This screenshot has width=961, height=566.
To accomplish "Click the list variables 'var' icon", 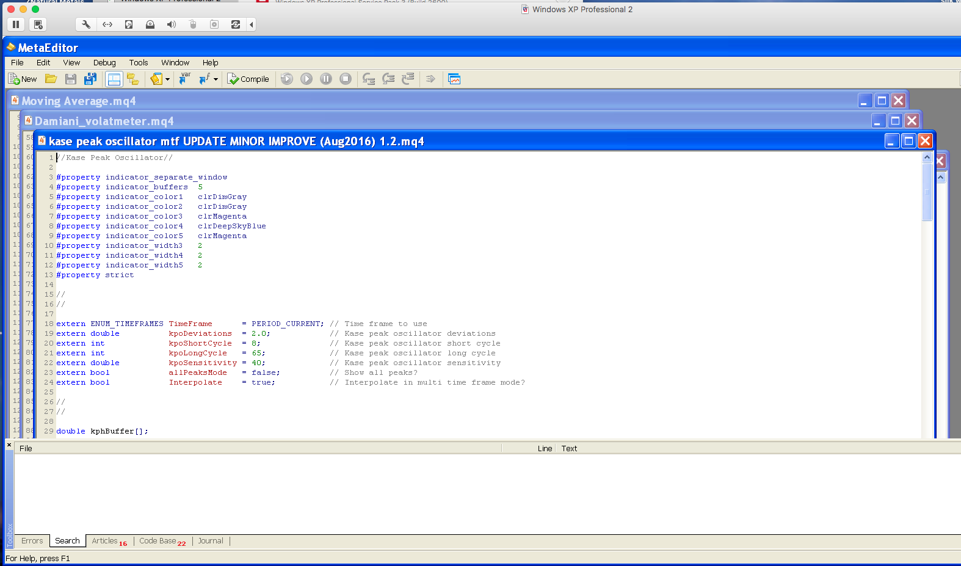I will pos(184,79).
